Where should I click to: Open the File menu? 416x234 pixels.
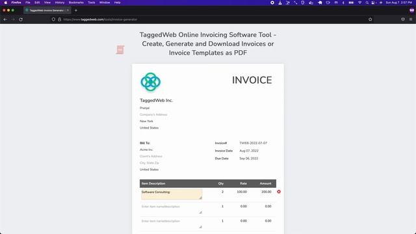tap(28, 3)
